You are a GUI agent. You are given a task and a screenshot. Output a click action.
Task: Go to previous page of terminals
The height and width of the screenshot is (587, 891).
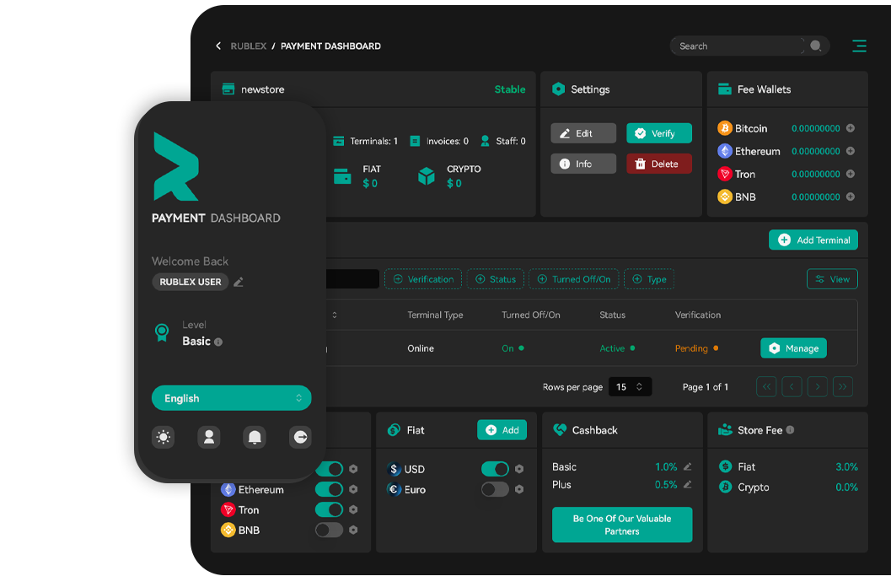click(792, 387)
